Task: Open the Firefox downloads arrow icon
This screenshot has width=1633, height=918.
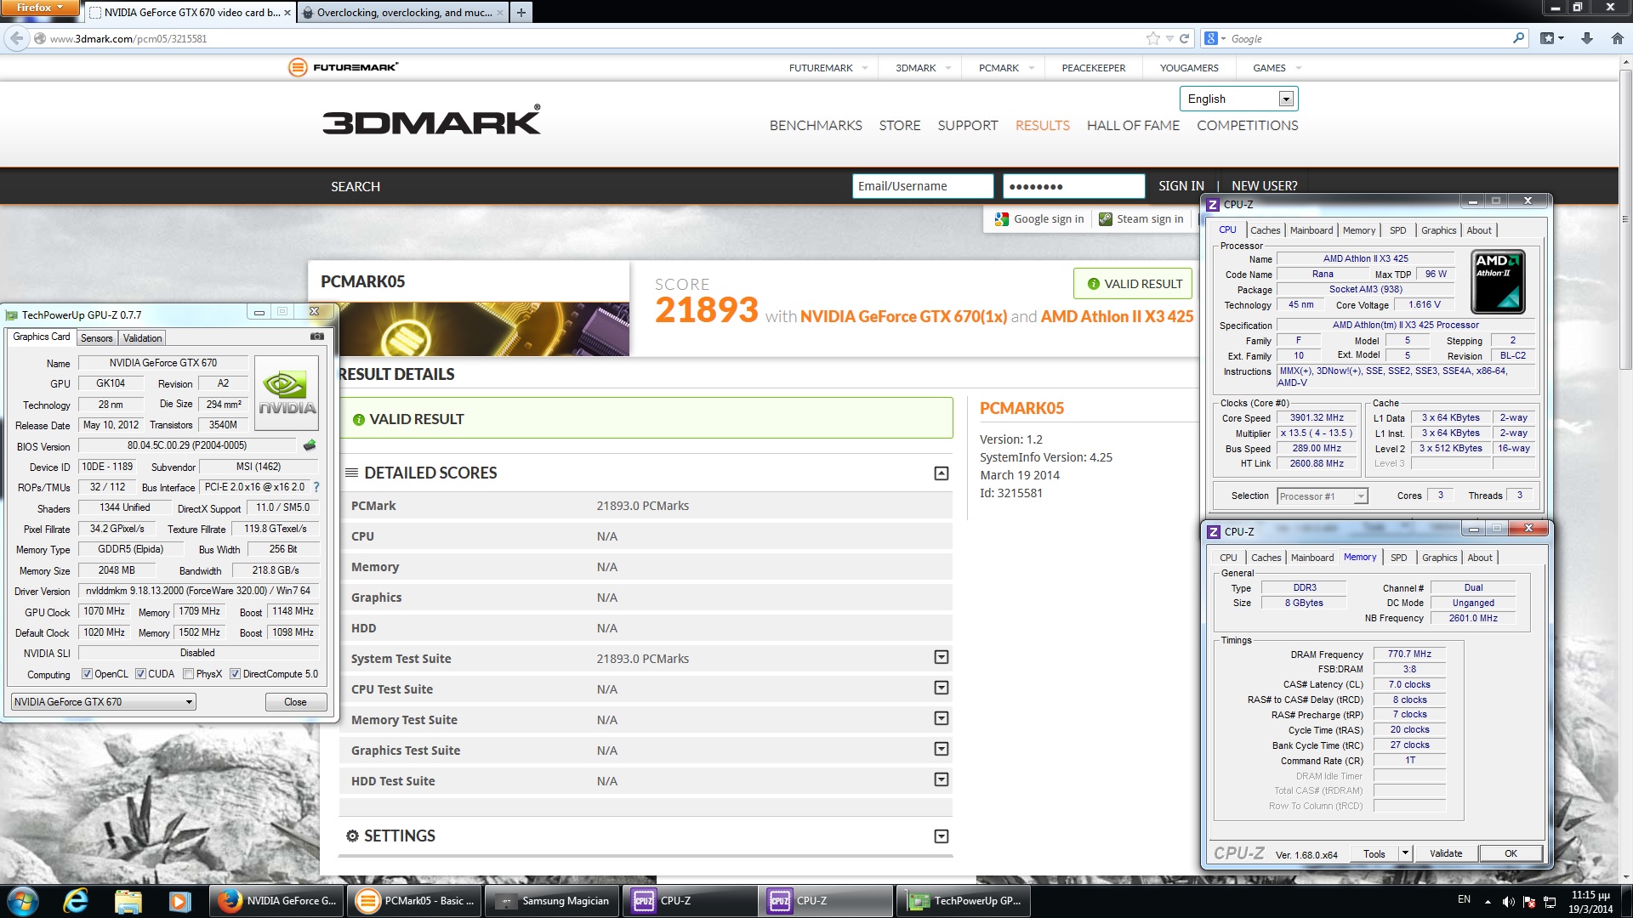Action: click(1587, 38)
